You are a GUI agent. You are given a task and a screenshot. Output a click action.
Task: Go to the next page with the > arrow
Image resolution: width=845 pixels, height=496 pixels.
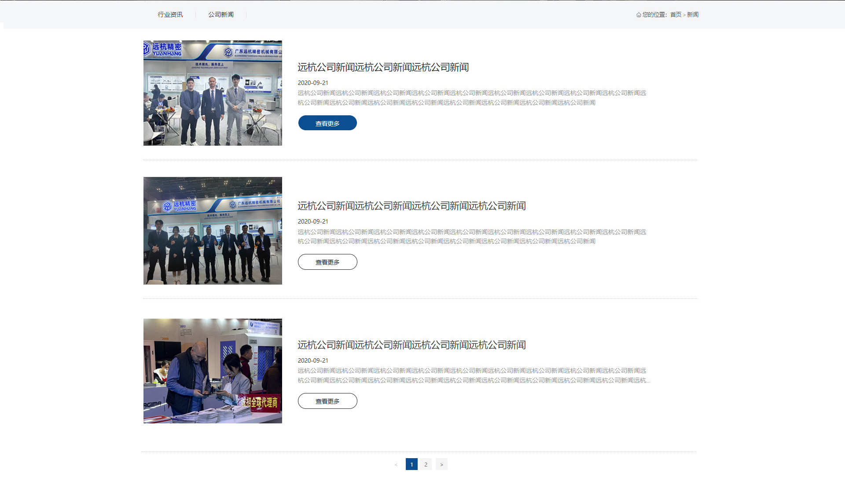point(441,464)
